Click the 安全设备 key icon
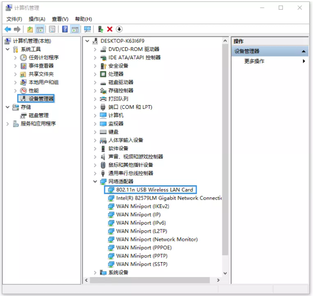313x296 pixels. click(x=103, y=66)
